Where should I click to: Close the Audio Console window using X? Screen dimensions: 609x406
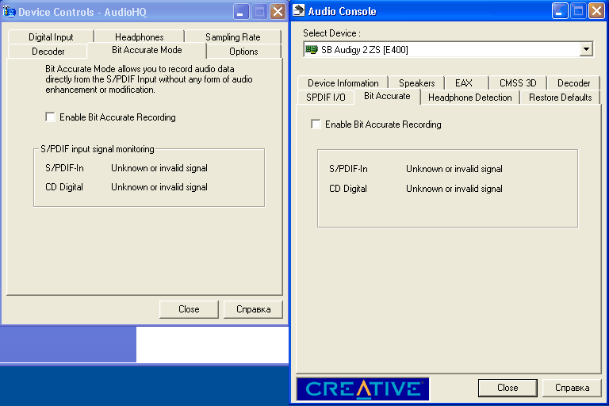[596, 11]
